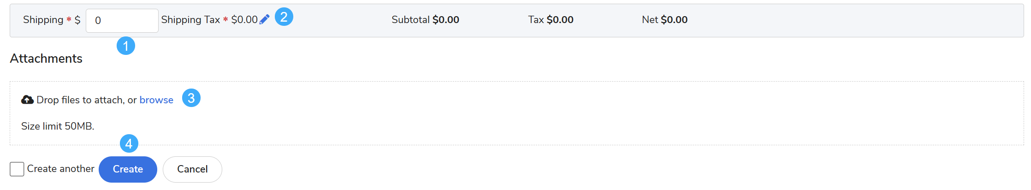
Task: Click the pencil icon to edit Shipping Tax
Action: (264, 20)
